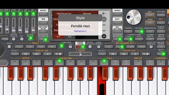The height and width of the screenshot is (95, 169).
Task: Toggle Auto Fill
Action: pos(161,54)
